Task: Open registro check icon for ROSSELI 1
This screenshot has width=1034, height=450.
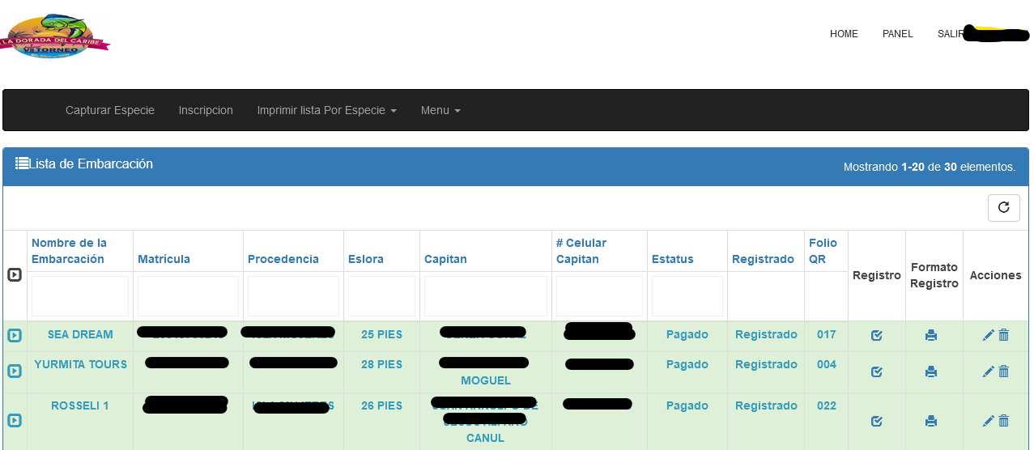Action: pos(876,421)
